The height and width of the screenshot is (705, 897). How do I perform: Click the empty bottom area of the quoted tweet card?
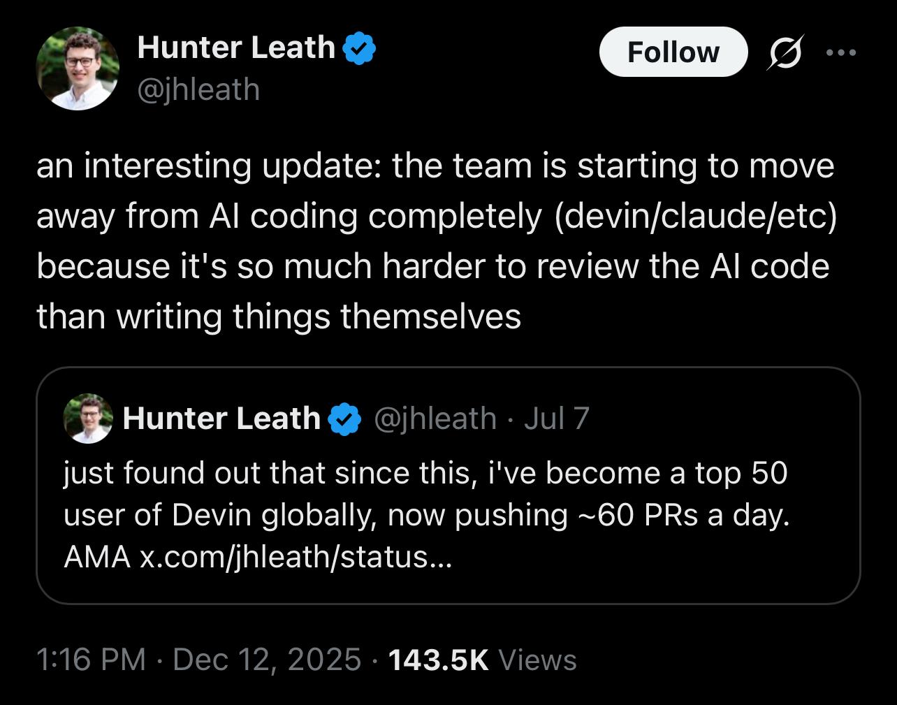click(629, 583)
